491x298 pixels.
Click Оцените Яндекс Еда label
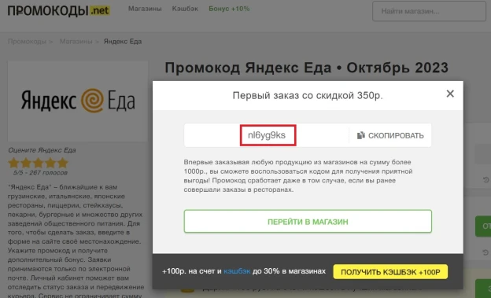[x=42, y=150]
